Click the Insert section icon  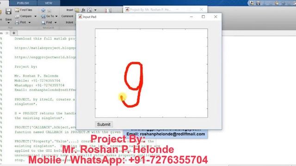click(x=77, y=10)
